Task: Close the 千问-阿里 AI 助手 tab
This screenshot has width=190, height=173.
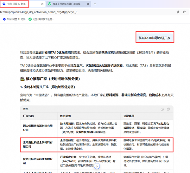Action: (x=42, y=4)
